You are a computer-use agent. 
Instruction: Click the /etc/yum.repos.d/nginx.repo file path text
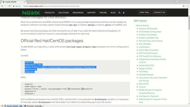(x=81, y=47)
